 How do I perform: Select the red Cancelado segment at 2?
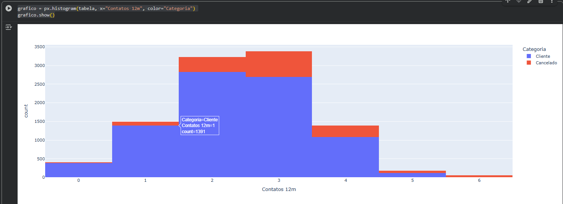[212, 64]
